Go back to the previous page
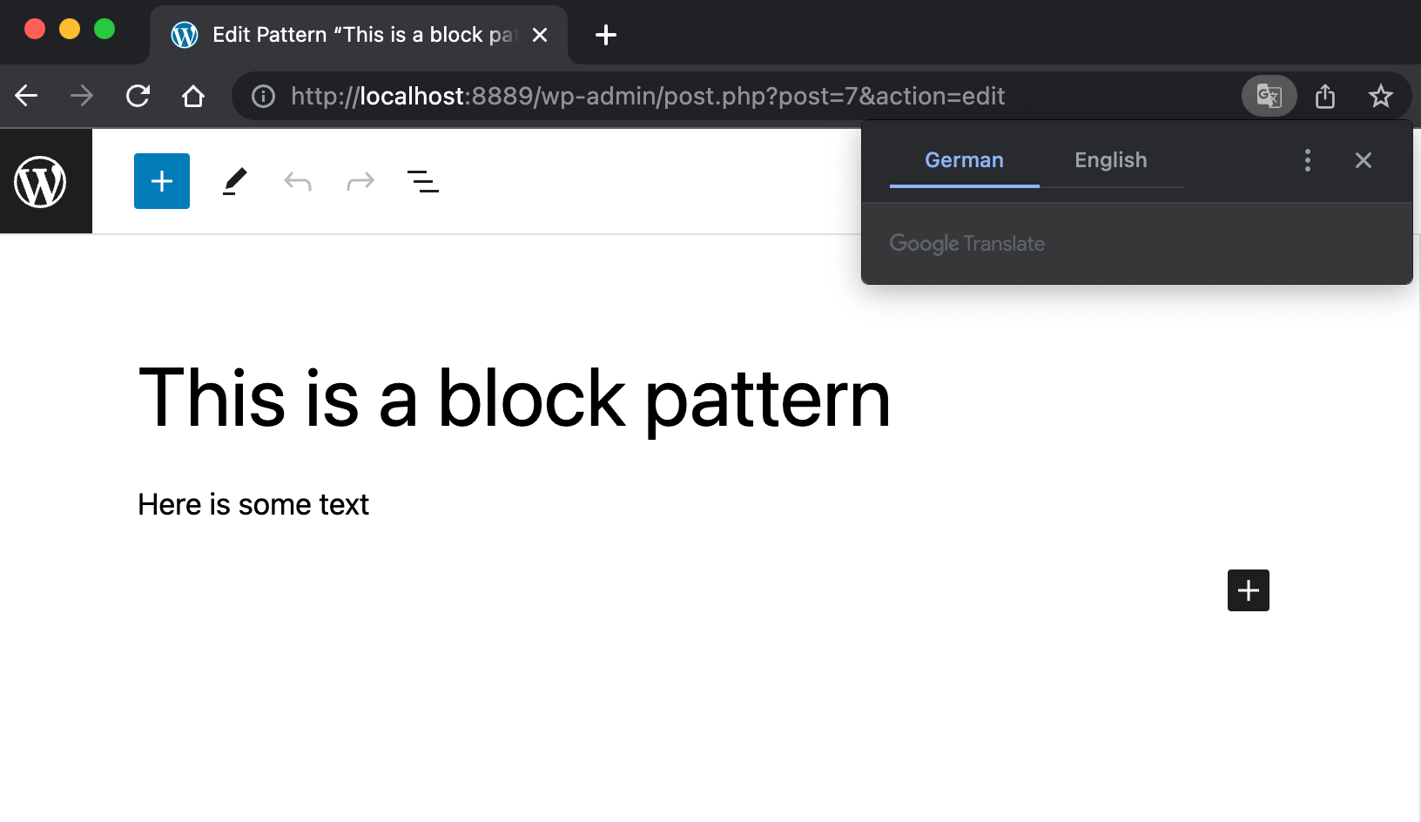1421x822 pixels. tap(27, 96)
